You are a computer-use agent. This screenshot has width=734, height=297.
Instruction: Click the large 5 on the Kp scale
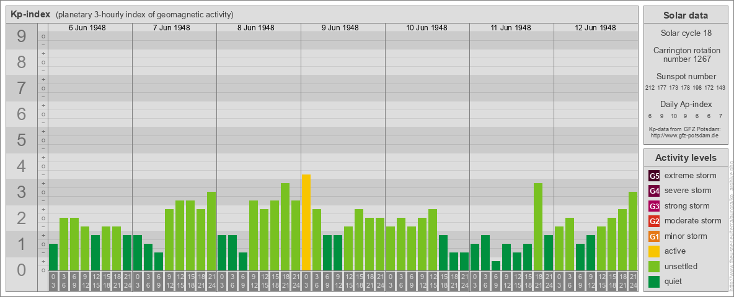point(21,140)
